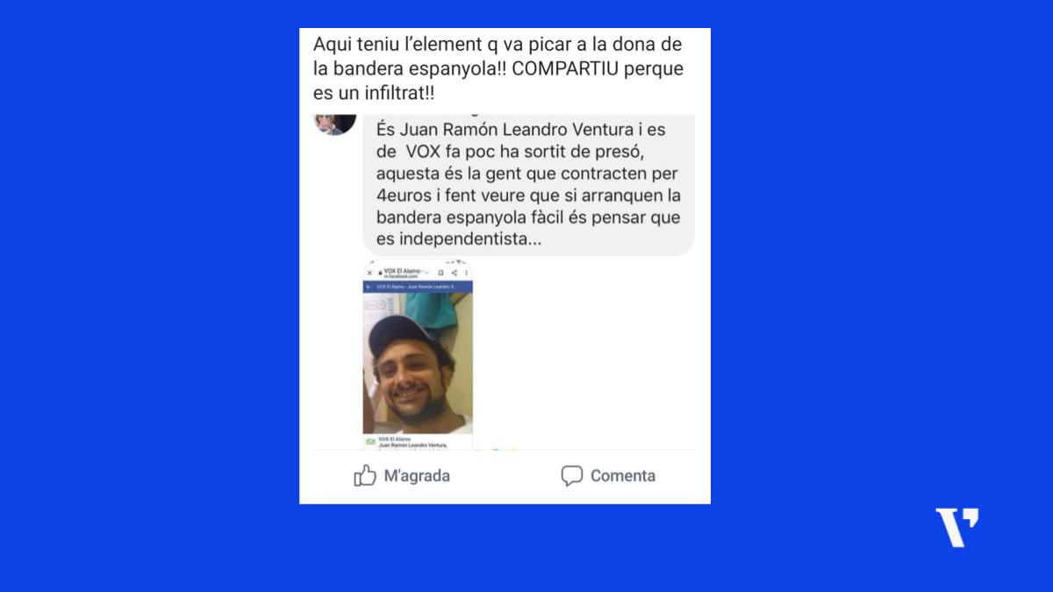The width and height of the screenshot is (1053, 592).
Task: Click the speech bubble icon beside Comenta
Action: pyautogui.click(x=572, y=476)
